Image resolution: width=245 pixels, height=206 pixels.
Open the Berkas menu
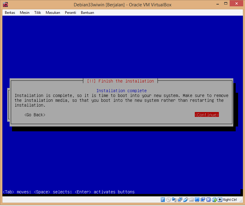point(10,13)
